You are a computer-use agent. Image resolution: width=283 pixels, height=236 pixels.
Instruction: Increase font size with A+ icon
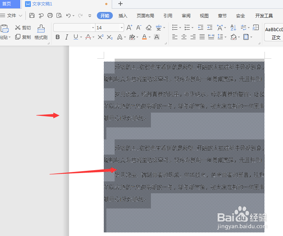[x=130, y=28]
